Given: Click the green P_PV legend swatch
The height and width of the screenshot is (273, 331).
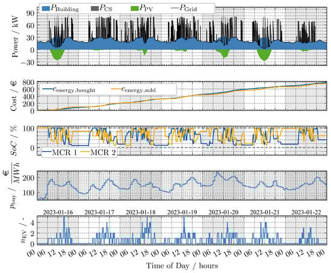Looking at the screenshot, I should pos(135,8).
